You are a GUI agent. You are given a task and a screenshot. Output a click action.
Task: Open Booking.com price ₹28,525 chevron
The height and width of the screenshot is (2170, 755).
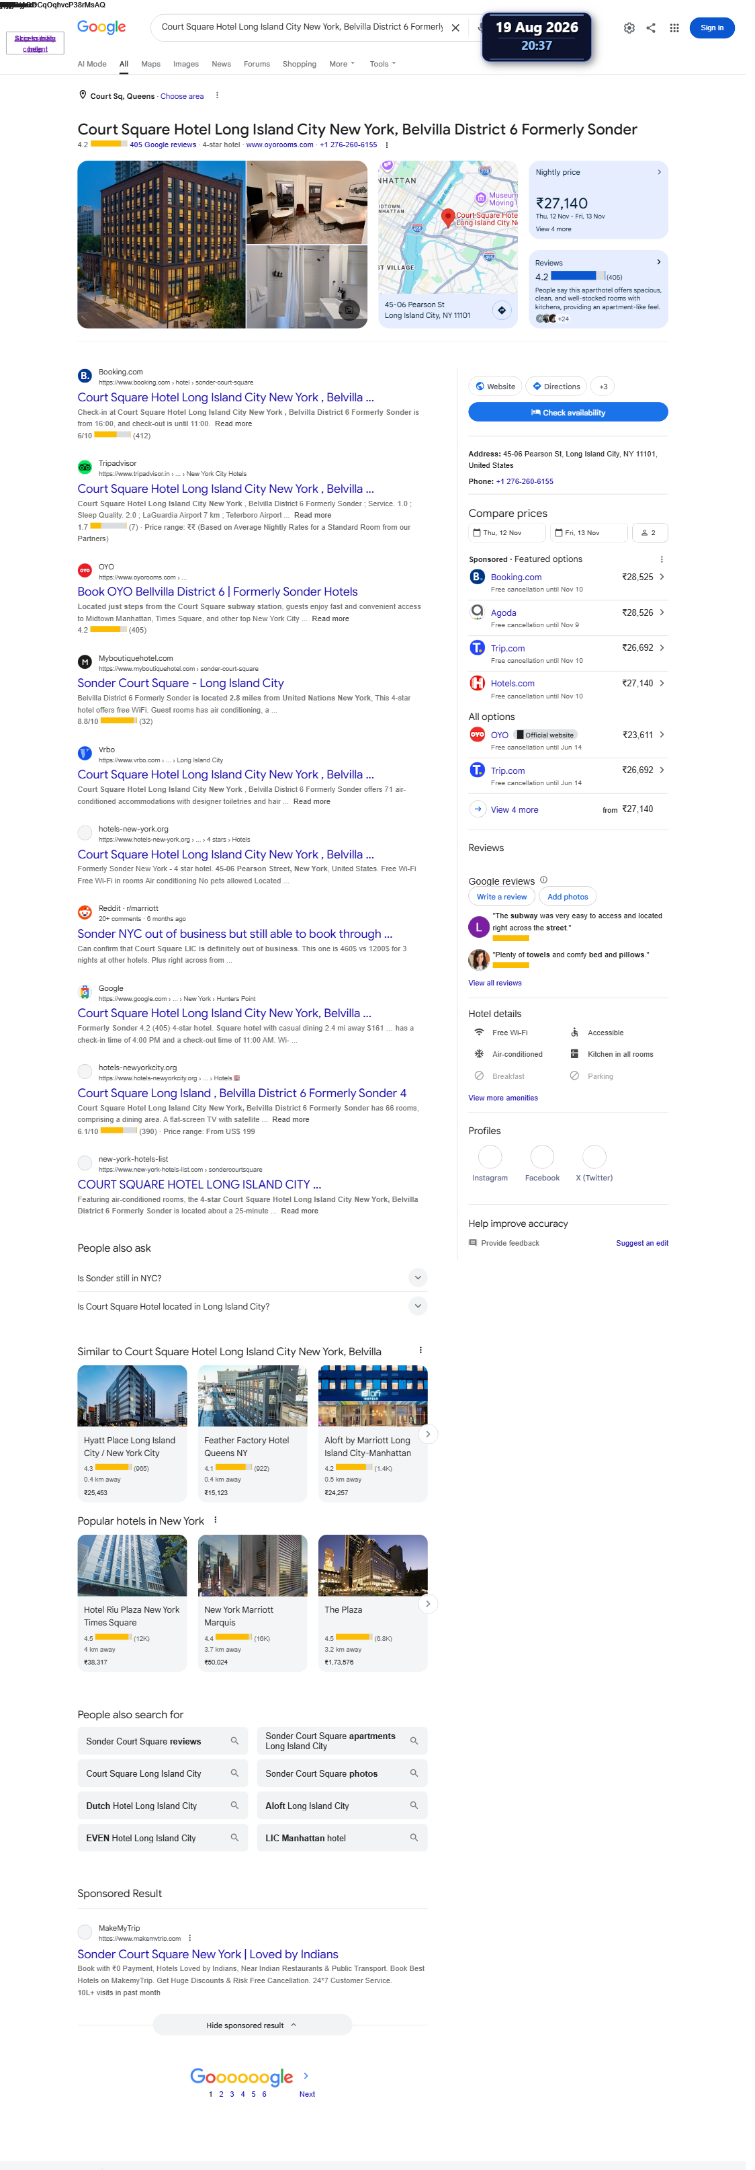coord(662,577)
